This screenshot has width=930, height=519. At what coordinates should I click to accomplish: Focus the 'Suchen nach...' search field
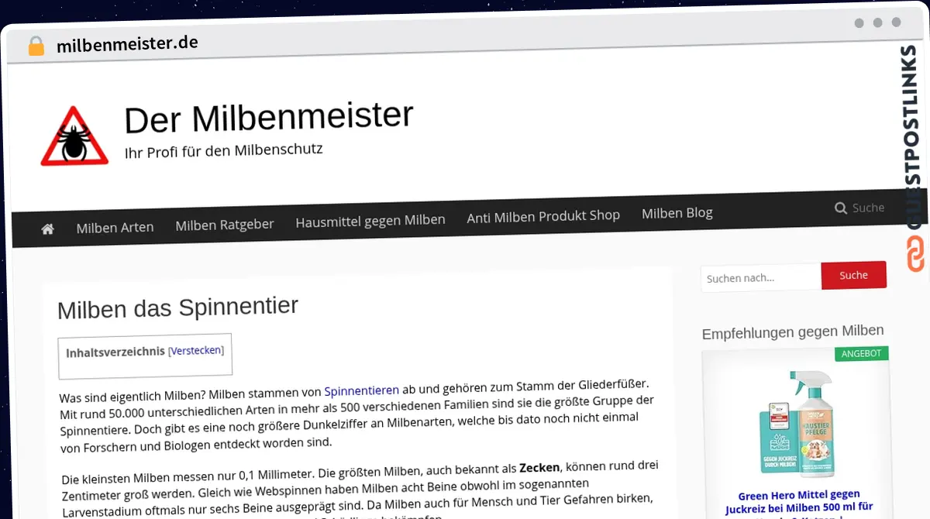click(761, 277)
